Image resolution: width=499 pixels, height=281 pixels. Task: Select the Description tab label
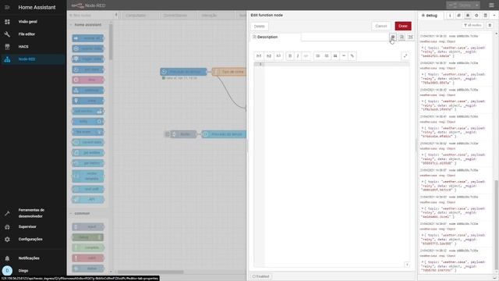coord(267,37)
